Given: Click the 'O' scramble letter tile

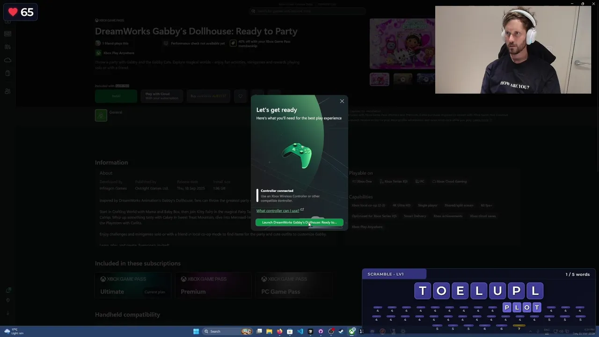Looking at the screenshot, I should pyautogui.click(x=441, y=291).
